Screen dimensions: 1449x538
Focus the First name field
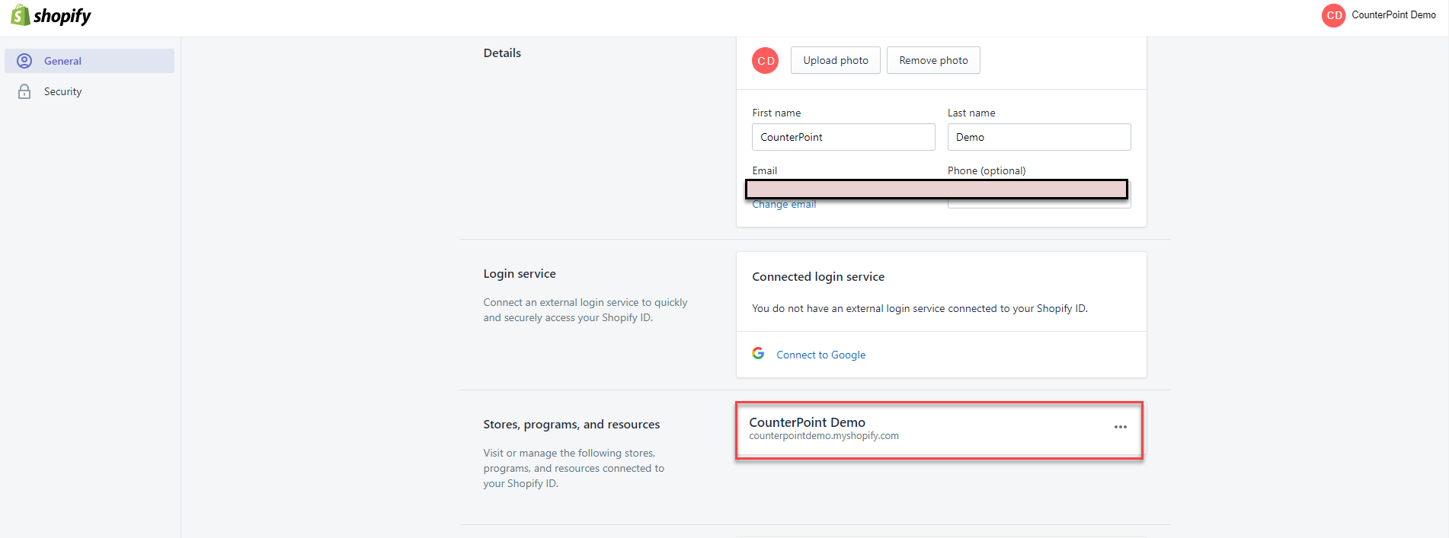coord(843,137)
